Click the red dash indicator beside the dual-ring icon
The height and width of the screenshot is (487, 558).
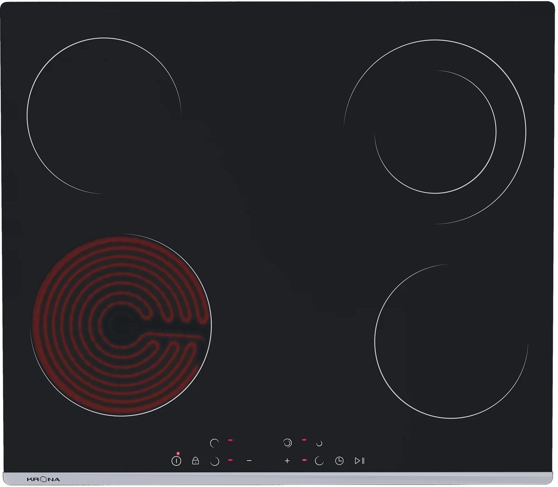point(304,440)
